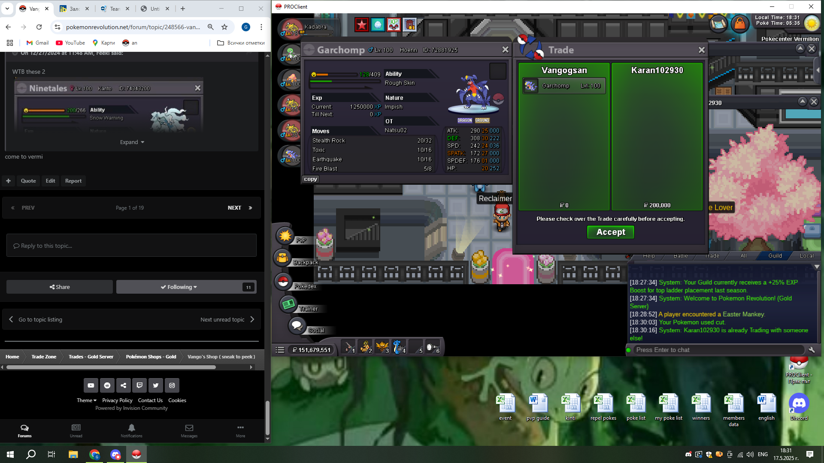This screenshot has width=824, height=463.
Task: Open the Trainer card icon
Action: click(x=288, y=304)
